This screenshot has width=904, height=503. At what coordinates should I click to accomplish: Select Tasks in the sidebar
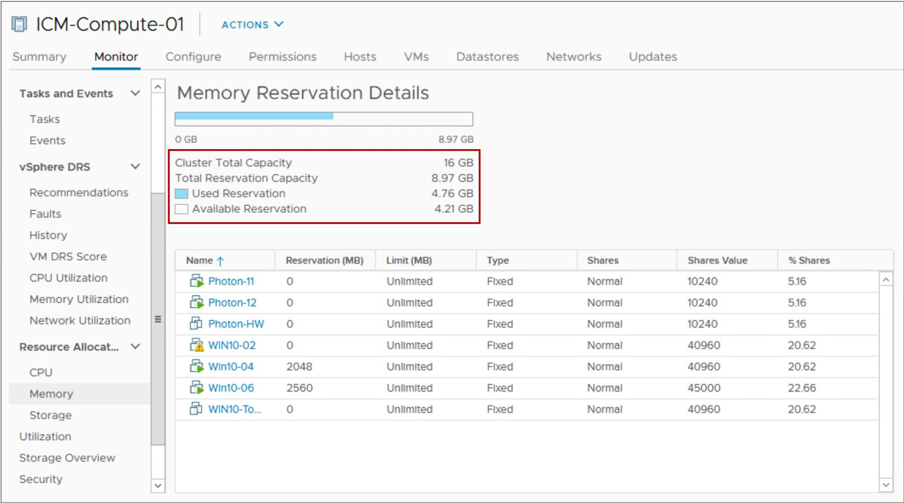point(45,119)
